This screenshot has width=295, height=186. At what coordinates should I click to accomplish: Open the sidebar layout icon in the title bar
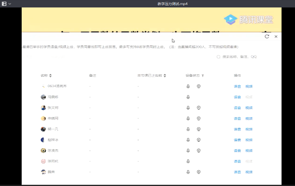[4, 4]
